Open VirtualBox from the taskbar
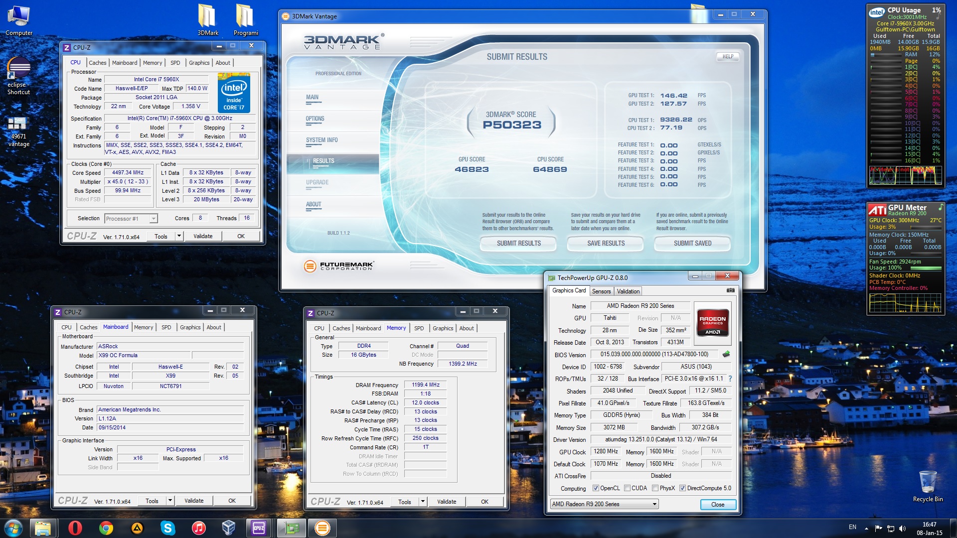This screenshot has height=538, width=957. pyautogui.click(x=229, y=528)
